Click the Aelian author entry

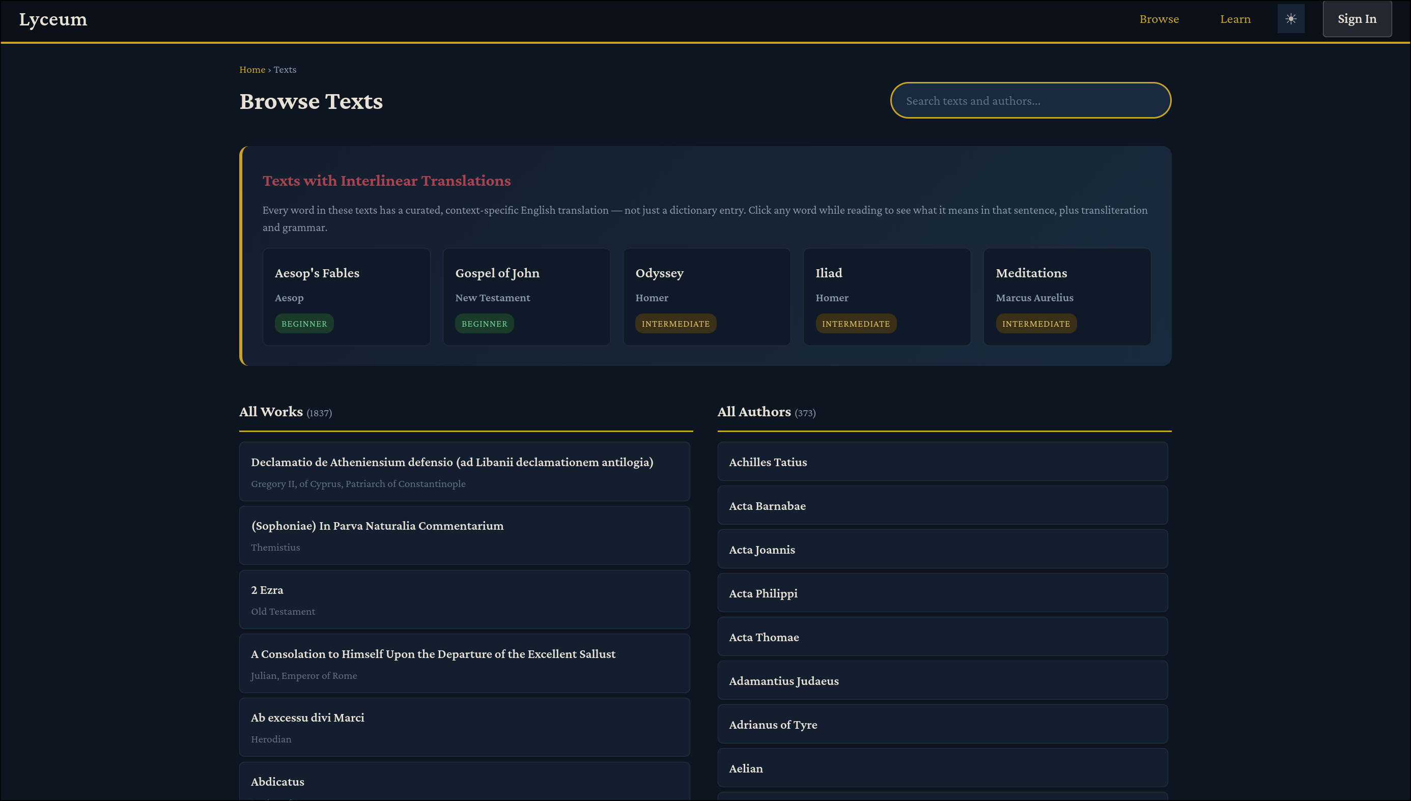942,767
